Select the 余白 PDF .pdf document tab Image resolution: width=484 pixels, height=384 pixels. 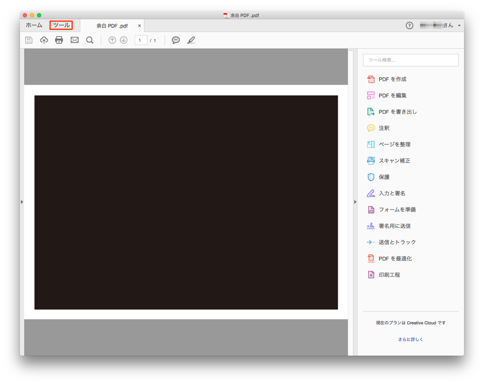click(112, 26)
